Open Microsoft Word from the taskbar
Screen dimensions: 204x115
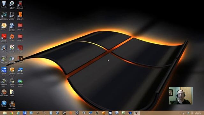117,113
